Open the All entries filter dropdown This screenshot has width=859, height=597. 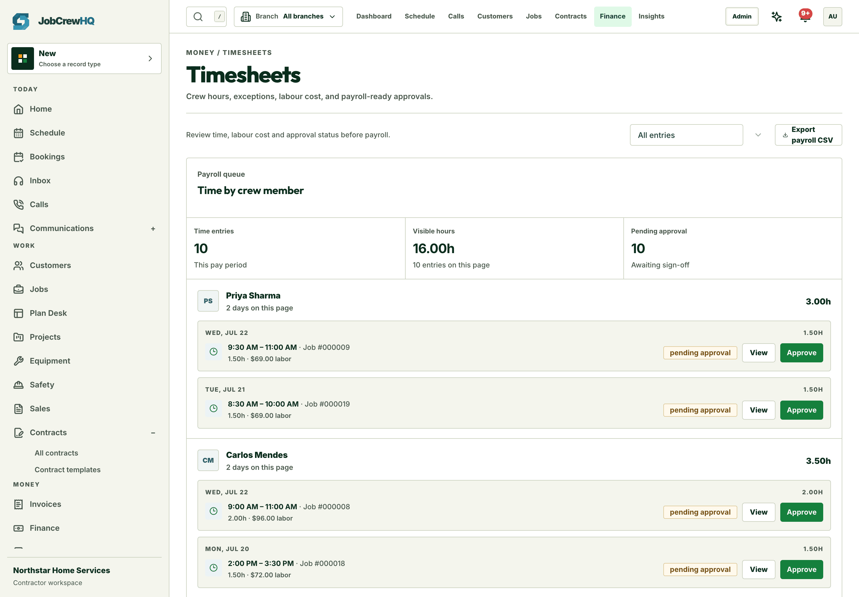point(686,135)
